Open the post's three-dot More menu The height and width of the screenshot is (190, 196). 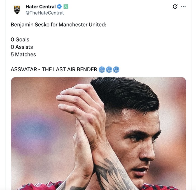click(183, 6)
